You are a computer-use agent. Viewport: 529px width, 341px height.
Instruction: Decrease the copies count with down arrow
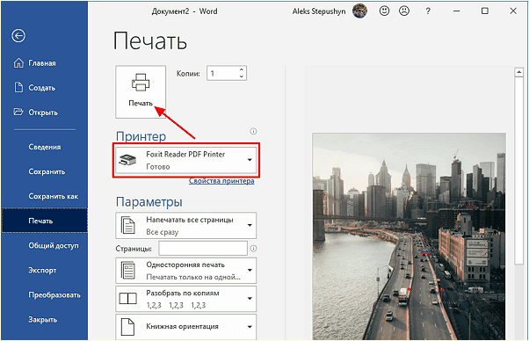tap(242, 77)
